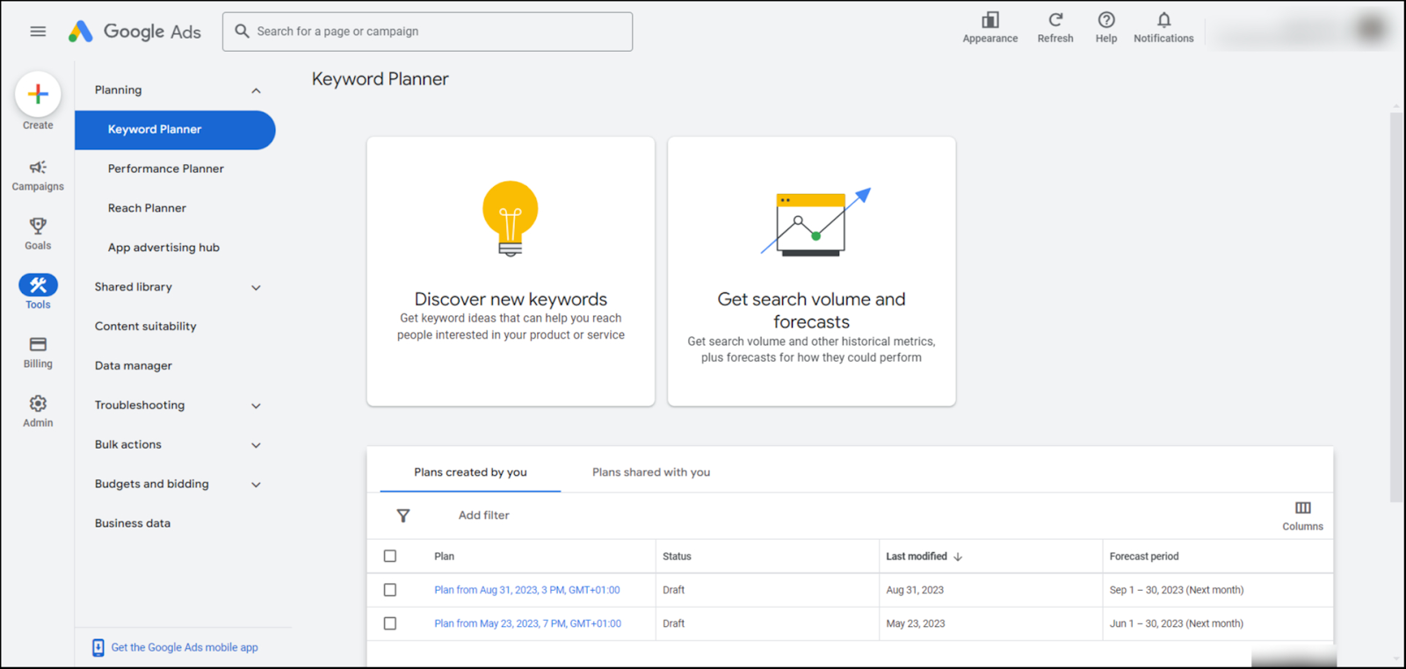Viewport: 1406px width, 669px height.
Task: Switch to Plans shared with you tab
Action: [651, 472]
